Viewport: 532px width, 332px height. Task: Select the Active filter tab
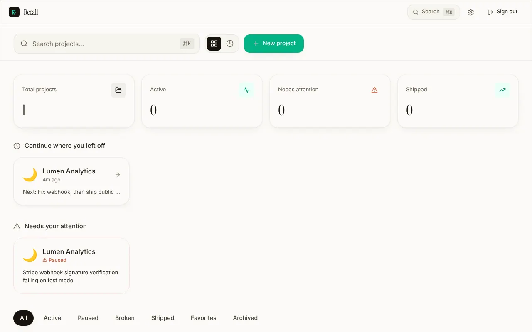tap(52, 318)
